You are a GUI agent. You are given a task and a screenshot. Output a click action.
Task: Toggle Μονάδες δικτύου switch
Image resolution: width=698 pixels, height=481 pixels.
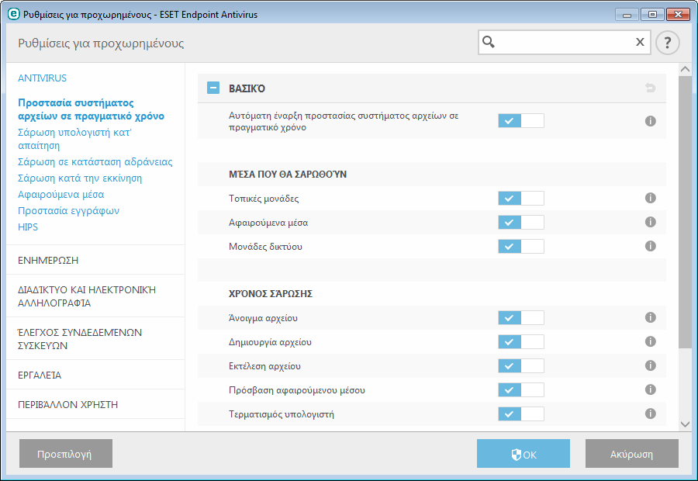pos(521,246)
